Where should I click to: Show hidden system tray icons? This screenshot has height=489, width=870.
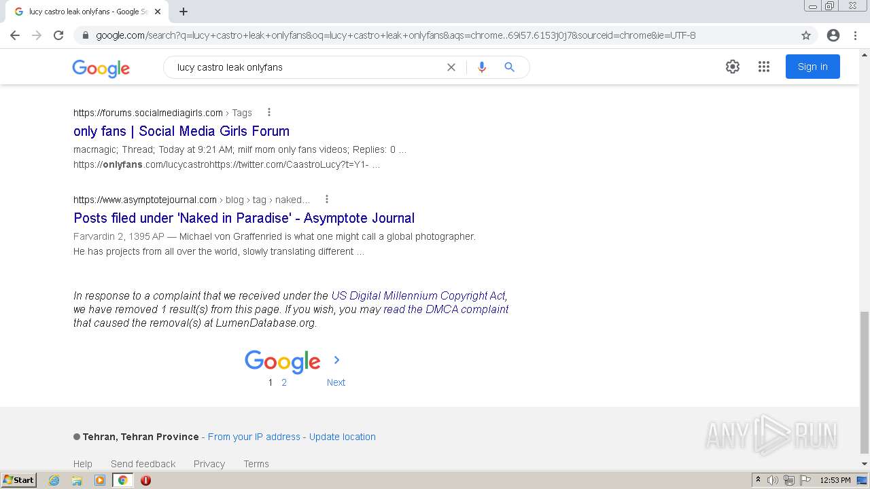click(x=758, y=480)
